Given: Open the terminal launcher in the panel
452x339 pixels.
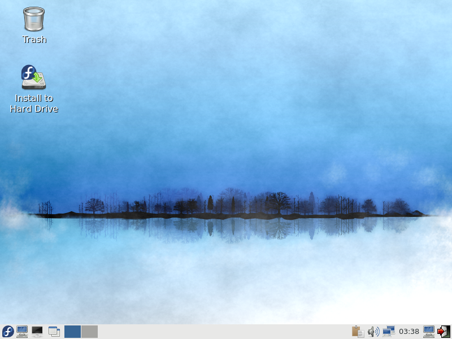Looking at the screenshot, I should tap(37, 332).
